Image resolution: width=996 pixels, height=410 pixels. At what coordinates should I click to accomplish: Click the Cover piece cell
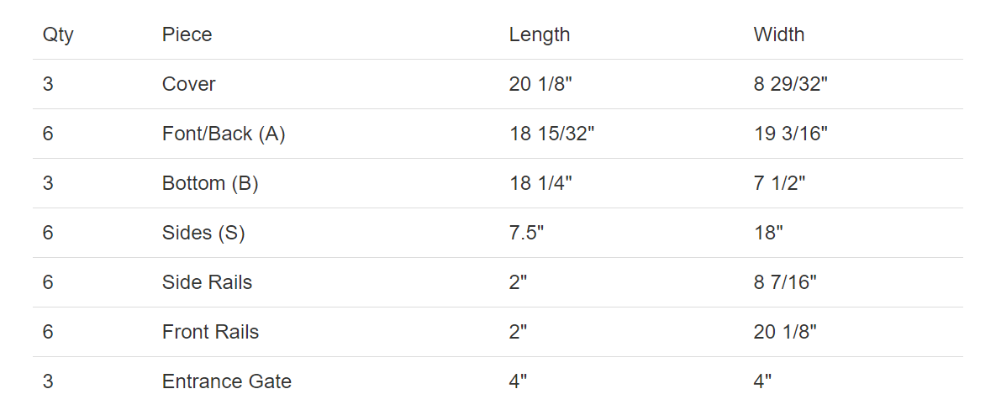pos(188,84)
